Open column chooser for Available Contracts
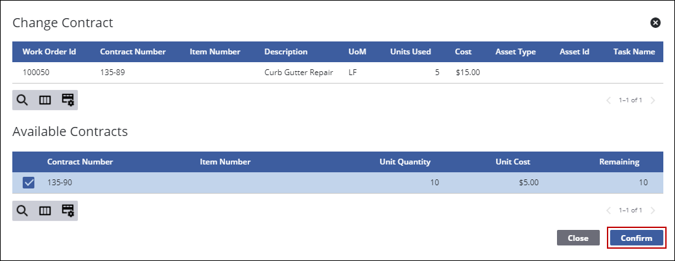 (x=45, y=210)
